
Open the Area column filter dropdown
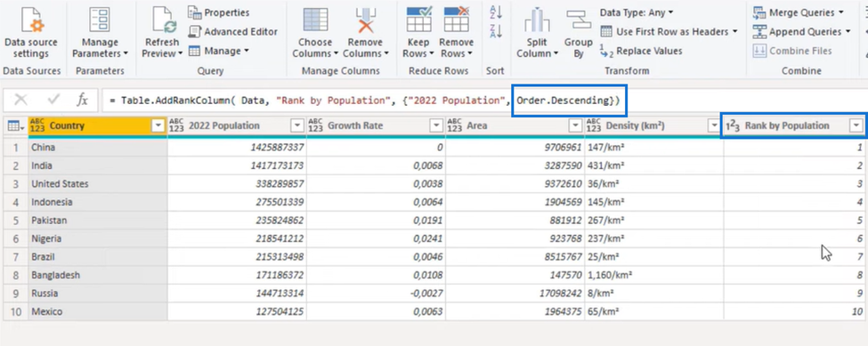(x=576, y=126)
